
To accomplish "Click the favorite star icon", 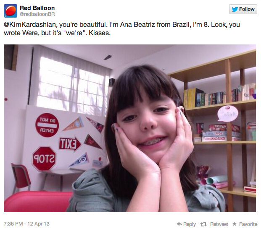I will (x=235, y=224).
